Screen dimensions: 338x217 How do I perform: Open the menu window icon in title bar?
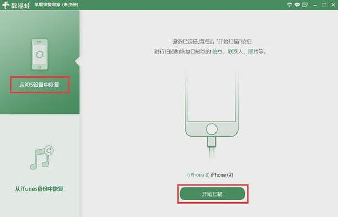305,5
